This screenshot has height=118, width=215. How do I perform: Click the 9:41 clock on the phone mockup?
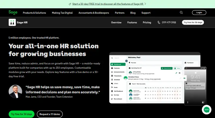coord(195,77)
